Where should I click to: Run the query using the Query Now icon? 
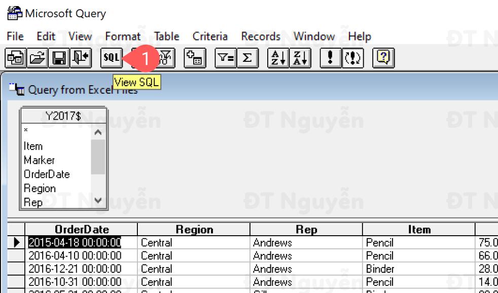331,58
